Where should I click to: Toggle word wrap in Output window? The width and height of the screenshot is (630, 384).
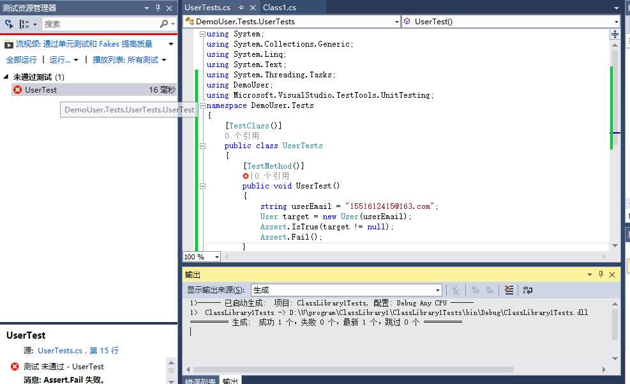click(x=527, y=290)
